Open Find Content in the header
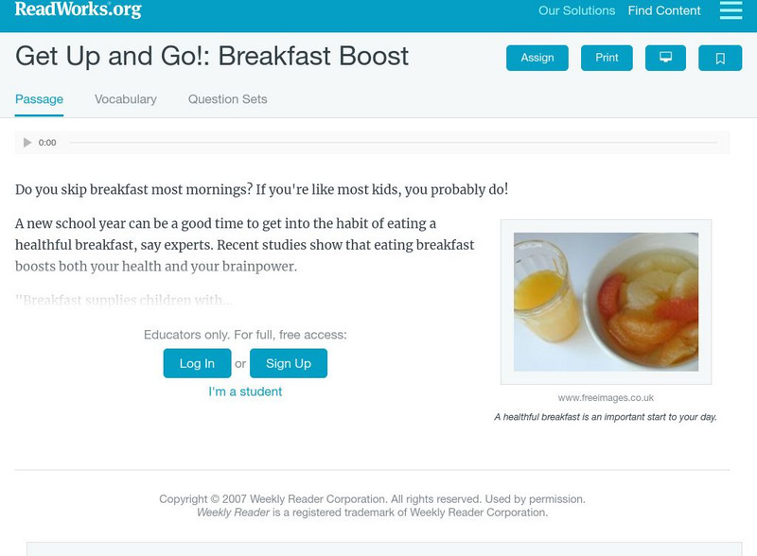 click(x=664, y=11)
